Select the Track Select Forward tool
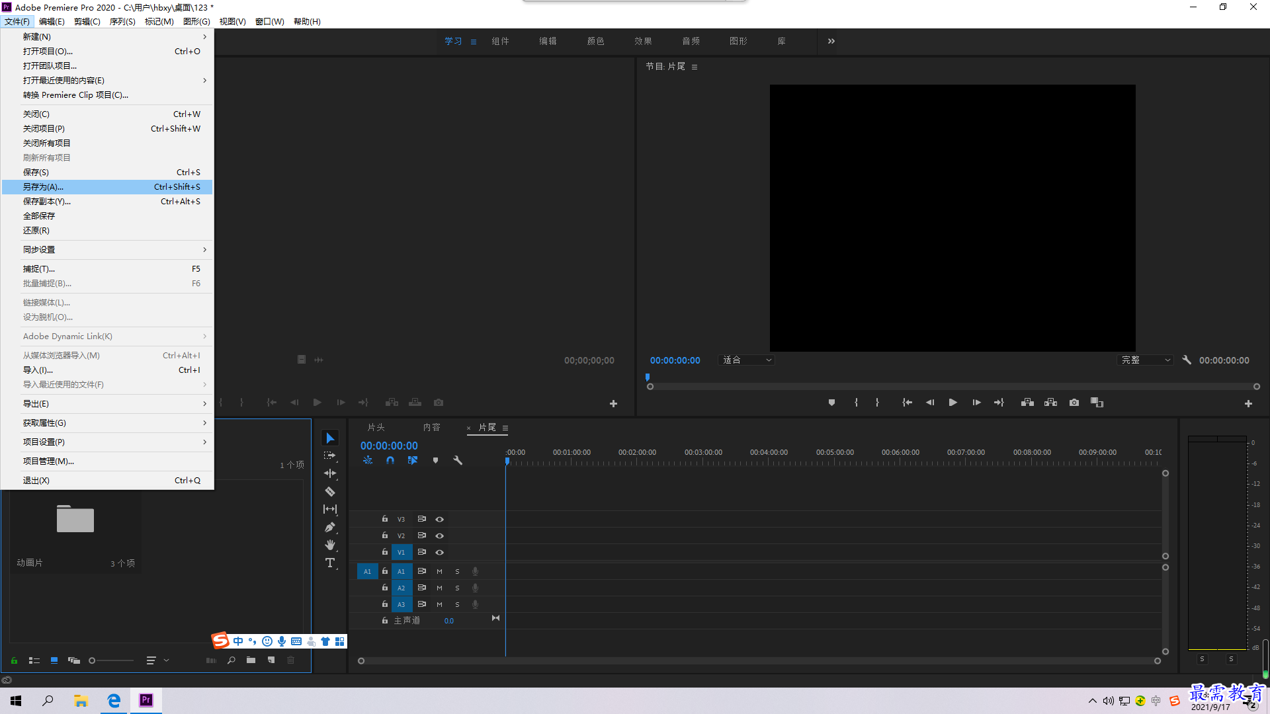Screen dimensions: 1270x714 tap(330, 456)
